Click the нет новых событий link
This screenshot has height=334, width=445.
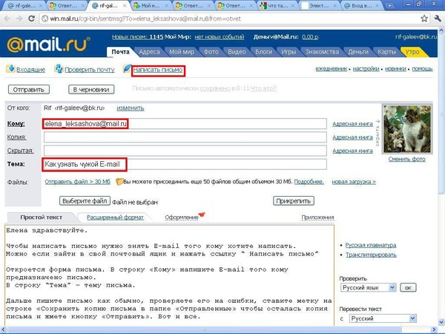(220, 37)
